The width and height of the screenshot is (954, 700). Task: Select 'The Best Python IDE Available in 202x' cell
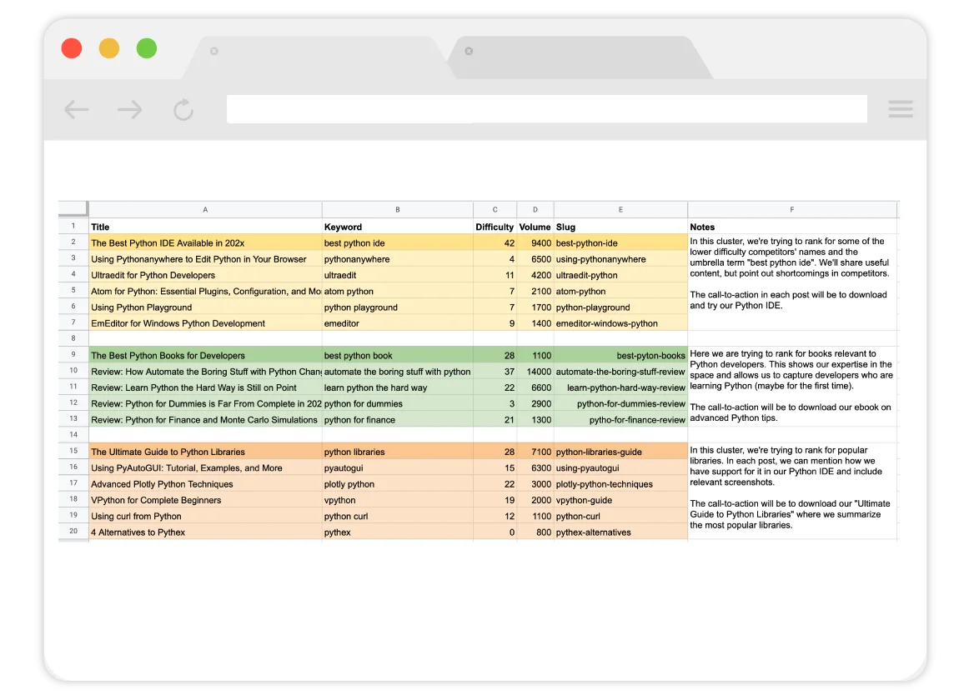pyautogui.click(x=206, y=243)
